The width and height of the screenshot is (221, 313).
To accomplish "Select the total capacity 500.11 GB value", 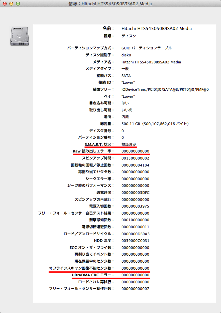I will (x=155, y=124).
